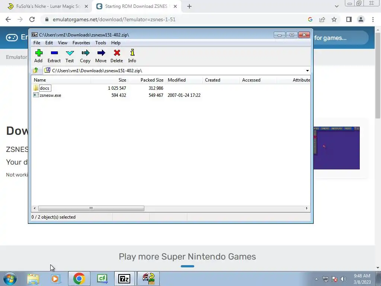Close the Starting ROM Download ZSNES tab
Image resolution: width=381 pixels, height=286 pixels.
175,6
